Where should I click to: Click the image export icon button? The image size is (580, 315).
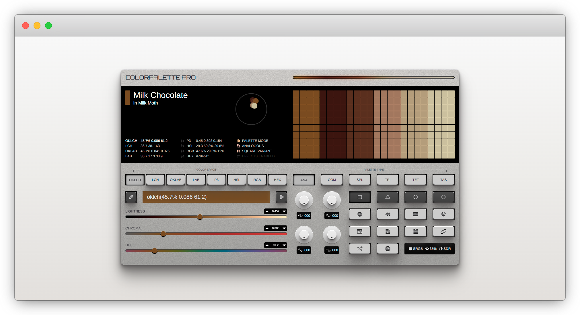(x=360, y=231)
